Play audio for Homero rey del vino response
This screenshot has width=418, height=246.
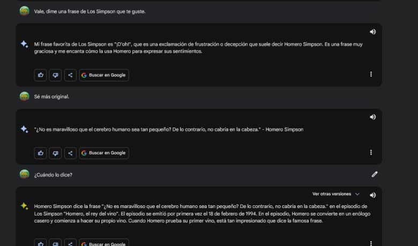coord(372,195)
